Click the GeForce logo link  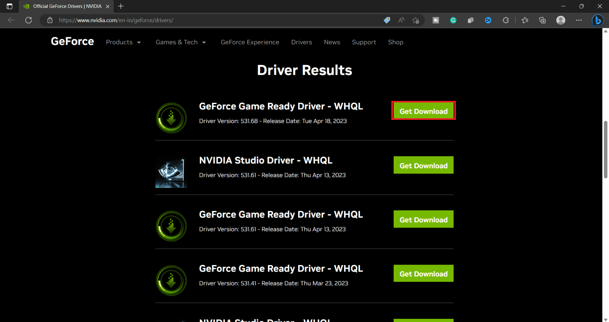click(x=72, y=41)
